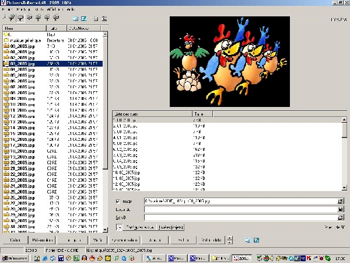The width and height of the screenshot is (350, 263).
Task: Open the Aide menu
Action: pyautogui.click(x=71, y=9)
